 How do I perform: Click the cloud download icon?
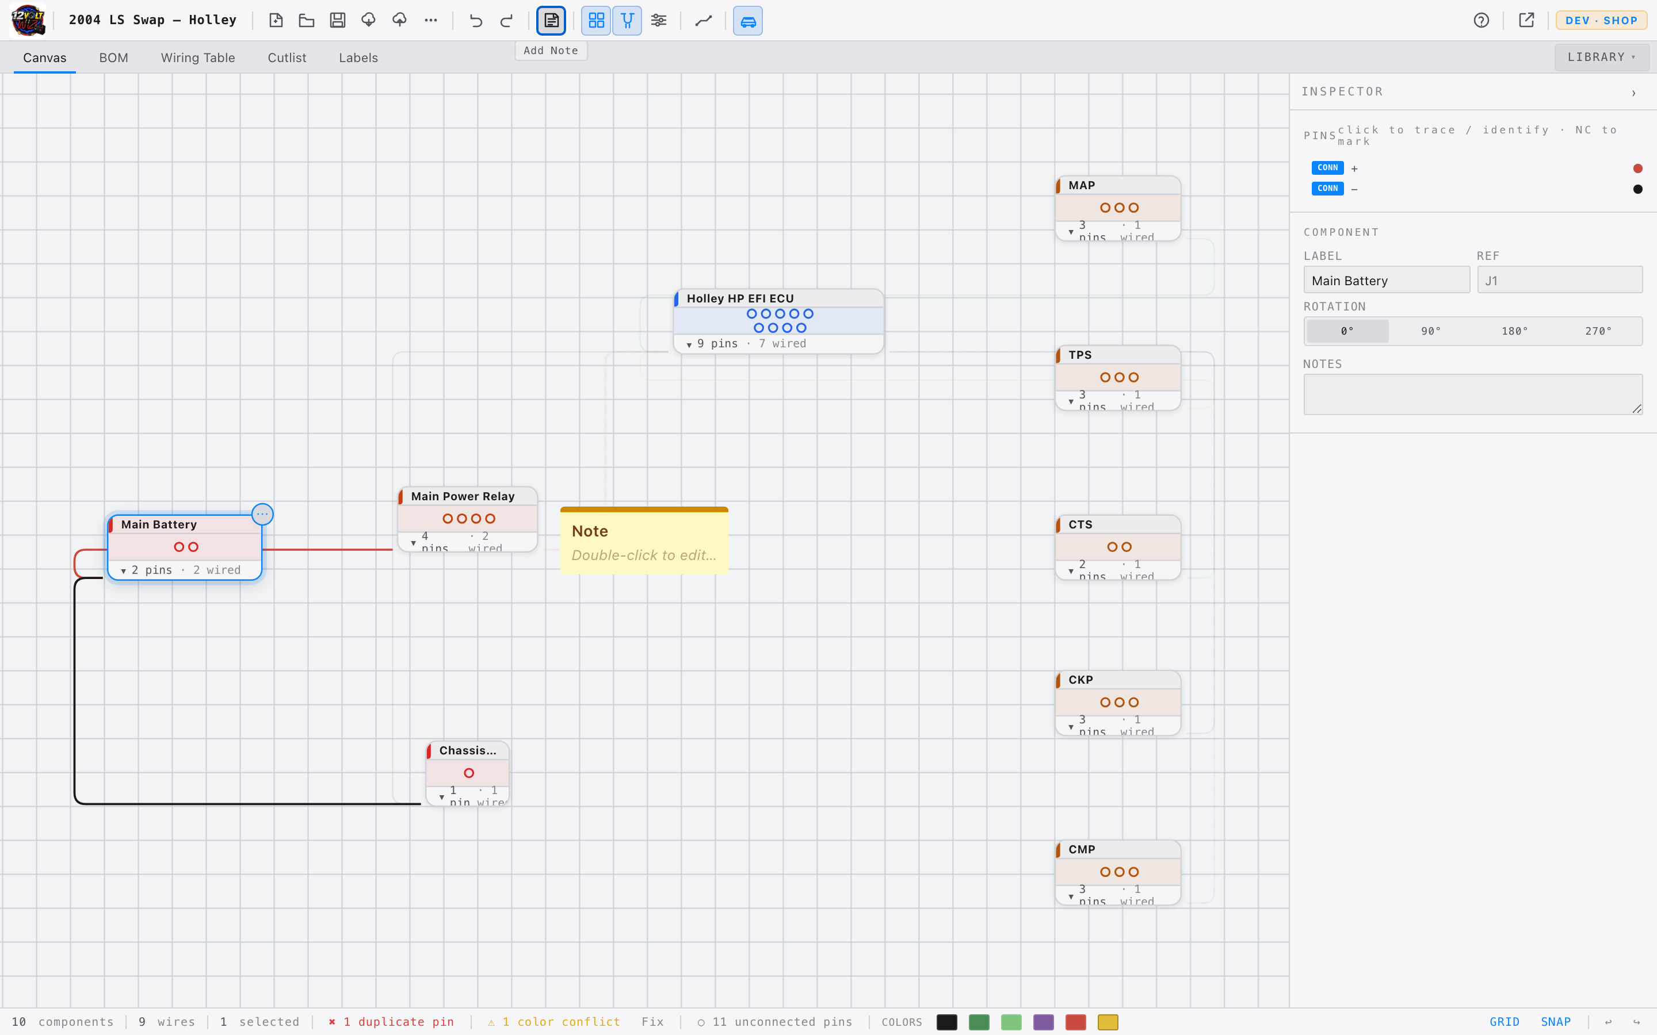pyautogui.click(x=368, y=21)
